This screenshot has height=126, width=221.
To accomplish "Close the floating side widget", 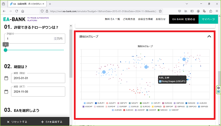I will (x=219, y=88).
